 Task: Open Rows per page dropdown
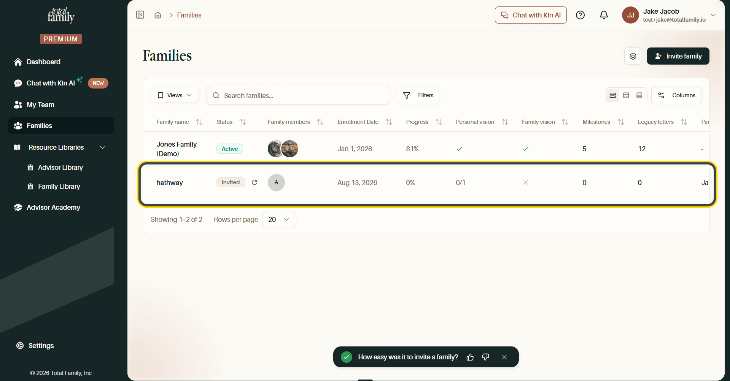click(279, 220)
